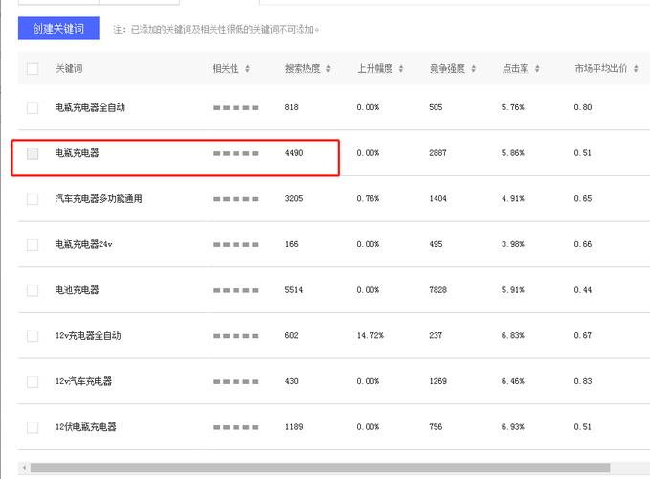Image resolution: width=650 pixels, height=479 pixels.
Task: Click keyword text 12v充电器全自动
Action: (x=88, y=335)
